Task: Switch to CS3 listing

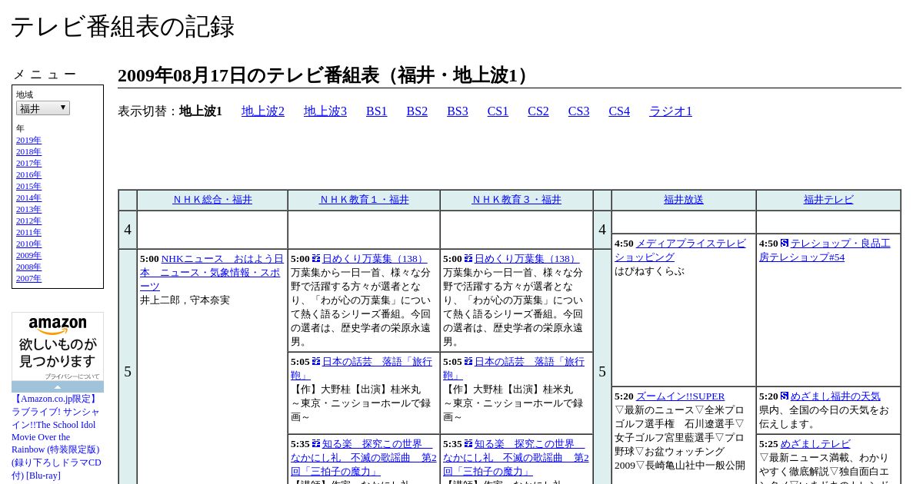Action: pos(578,111)
